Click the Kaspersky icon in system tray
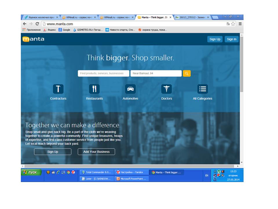Screen dimensions: 278x209 219,175
